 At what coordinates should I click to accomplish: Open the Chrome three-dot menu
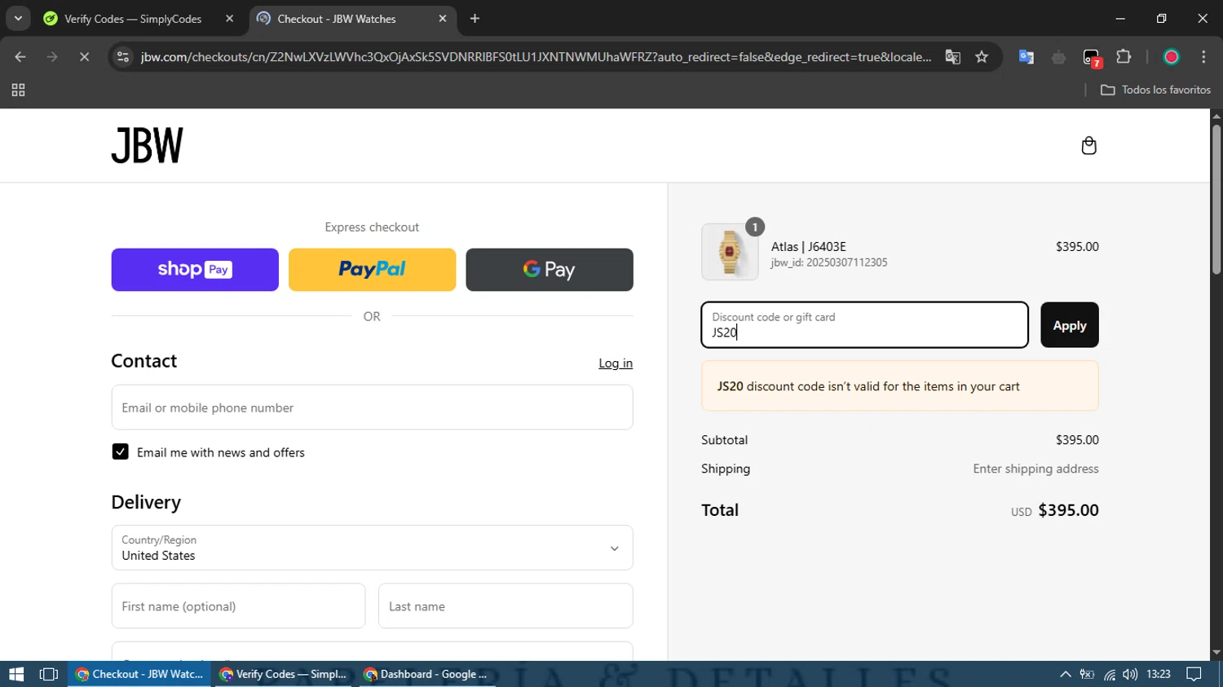(x=1203, y=57)
